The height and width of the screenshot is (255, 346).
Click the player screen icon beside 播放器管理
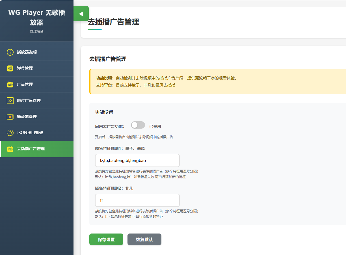click(10, 117)
